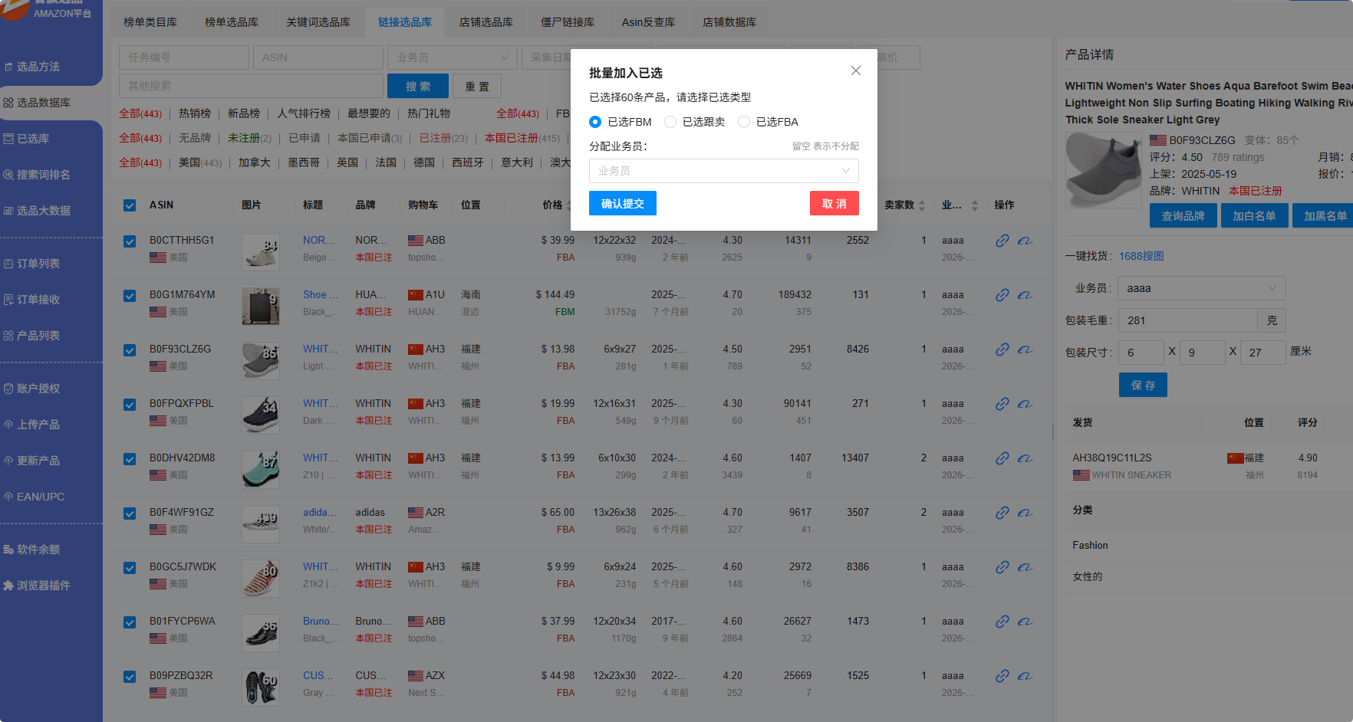Sort by 价格 column arrows
Screen dimensions: 1353x722
click(569, 205)
